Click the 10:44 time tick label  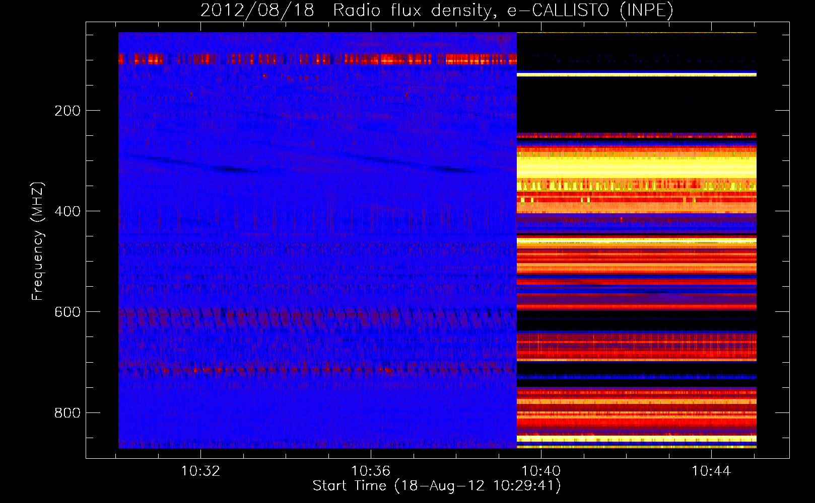point(711,471)
